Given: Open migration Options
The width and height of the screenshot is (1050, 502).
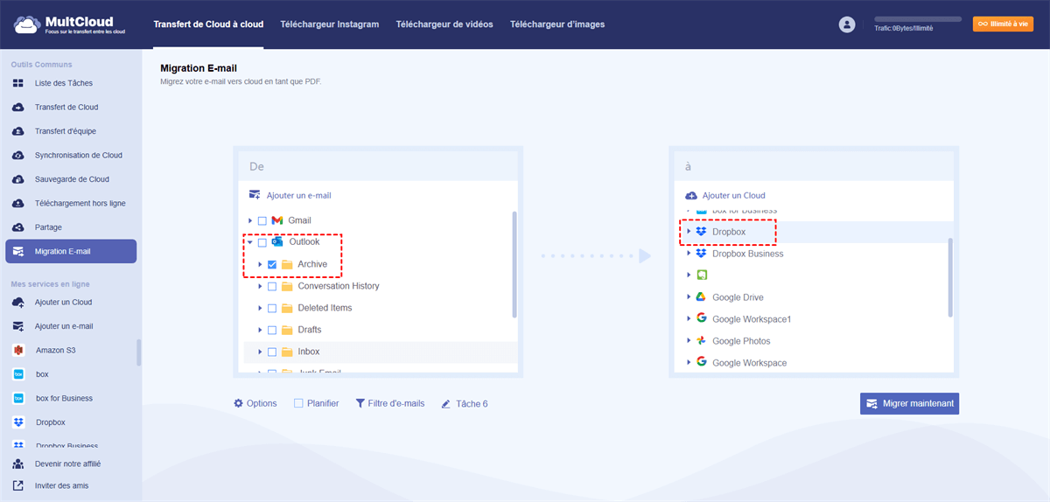Looking at the screenshot, I should (255, 403).
